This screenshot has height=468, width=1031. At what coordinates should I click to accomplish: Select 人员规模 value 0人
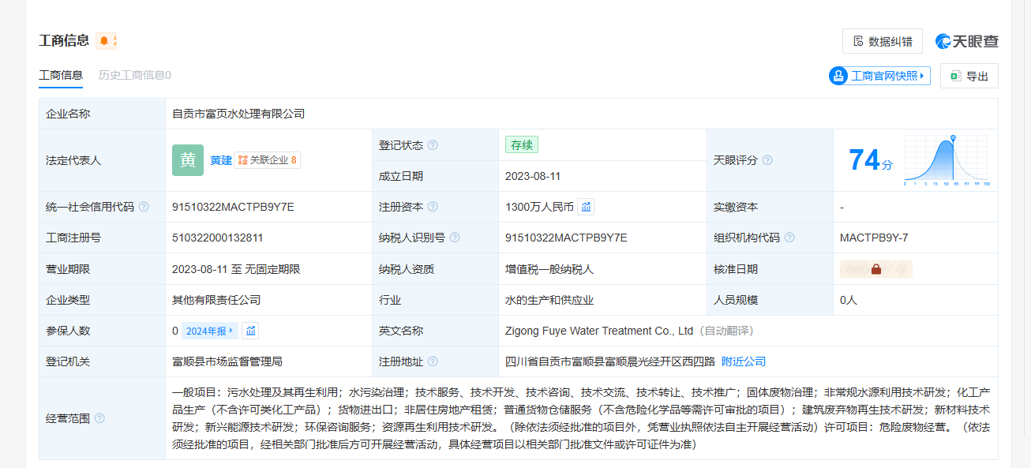pyautogui.click(x=849, y=300)
